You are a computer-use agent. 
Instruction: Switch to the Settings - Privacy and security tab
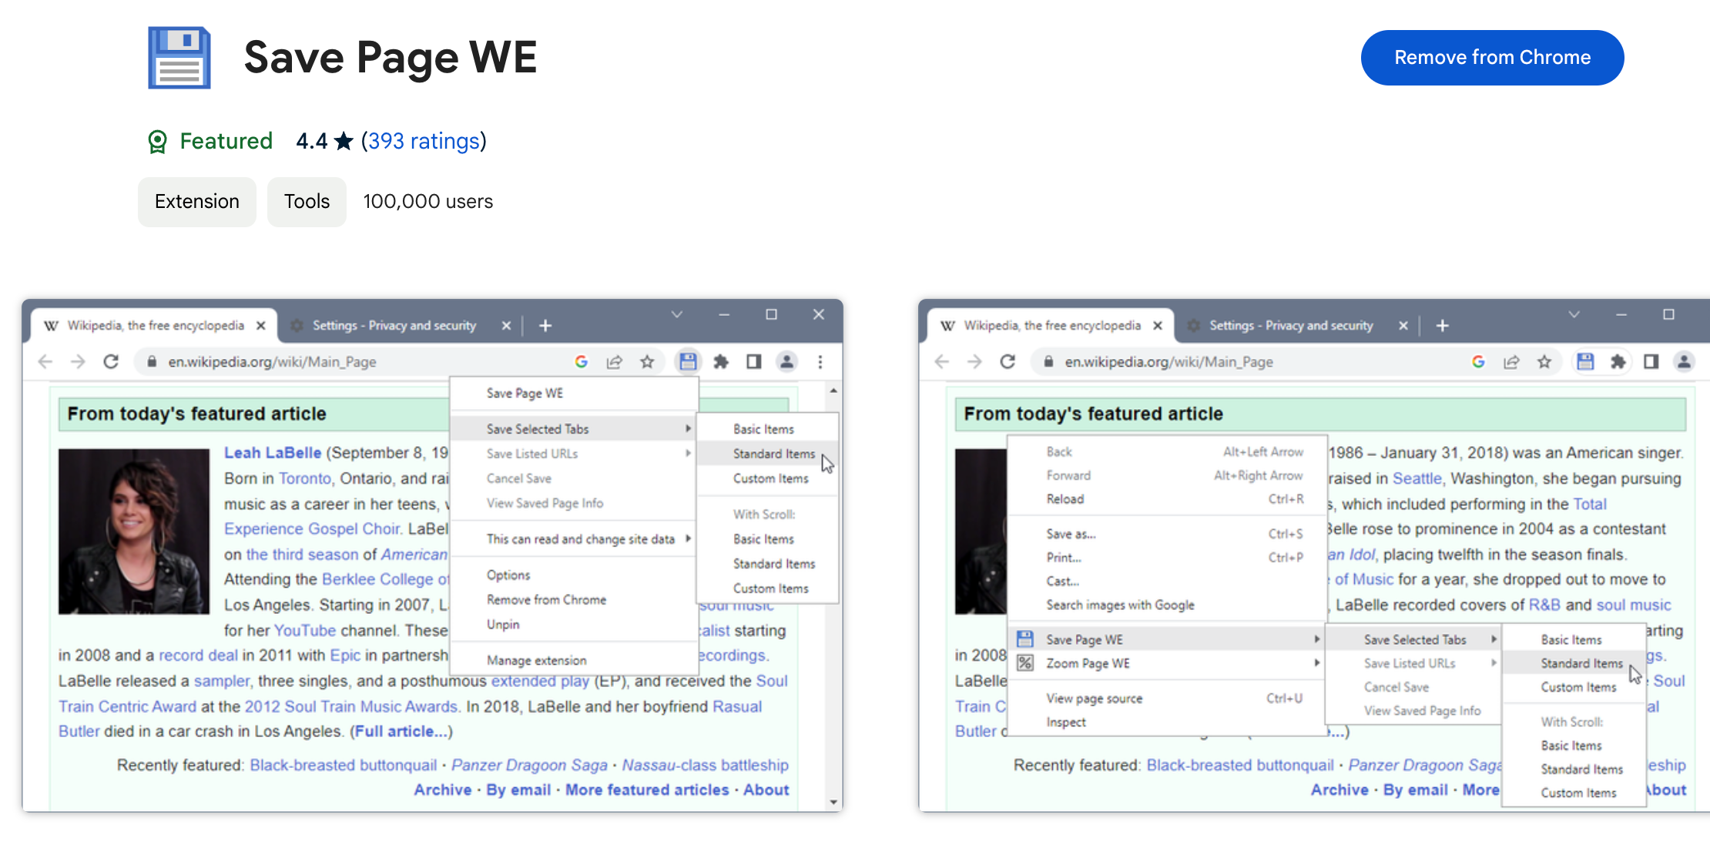[394, 325]
